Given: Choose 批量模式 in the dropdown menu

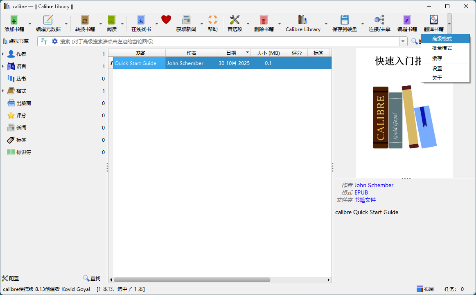Looking at the screenshot, I should pyautogui.click(x=442, y=48).
